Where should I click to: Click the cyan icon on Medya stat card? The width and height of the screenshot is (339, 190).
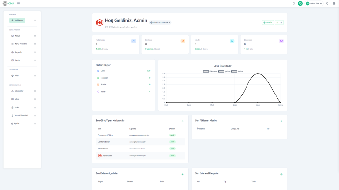[x=232, y=41]
